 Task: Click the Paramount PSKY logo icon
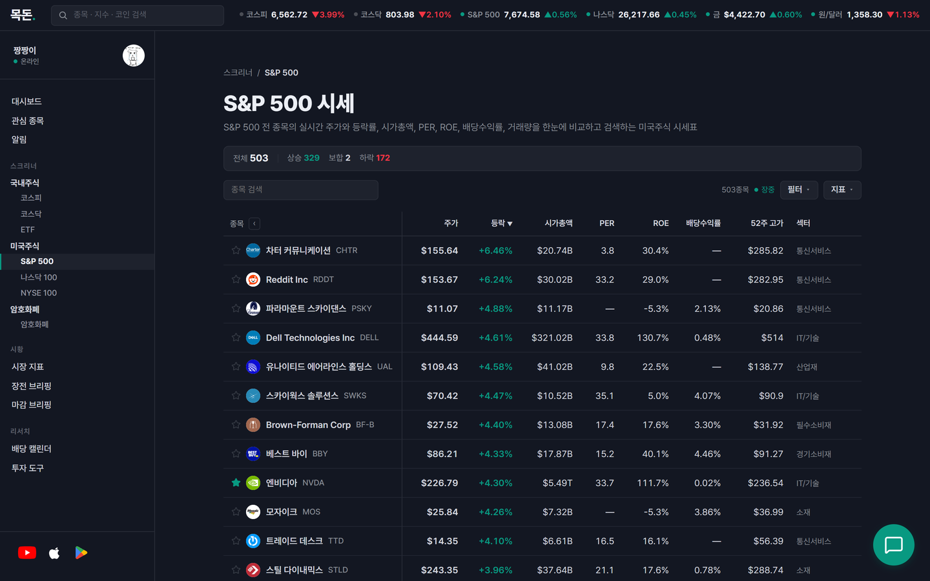click(253, 309)
